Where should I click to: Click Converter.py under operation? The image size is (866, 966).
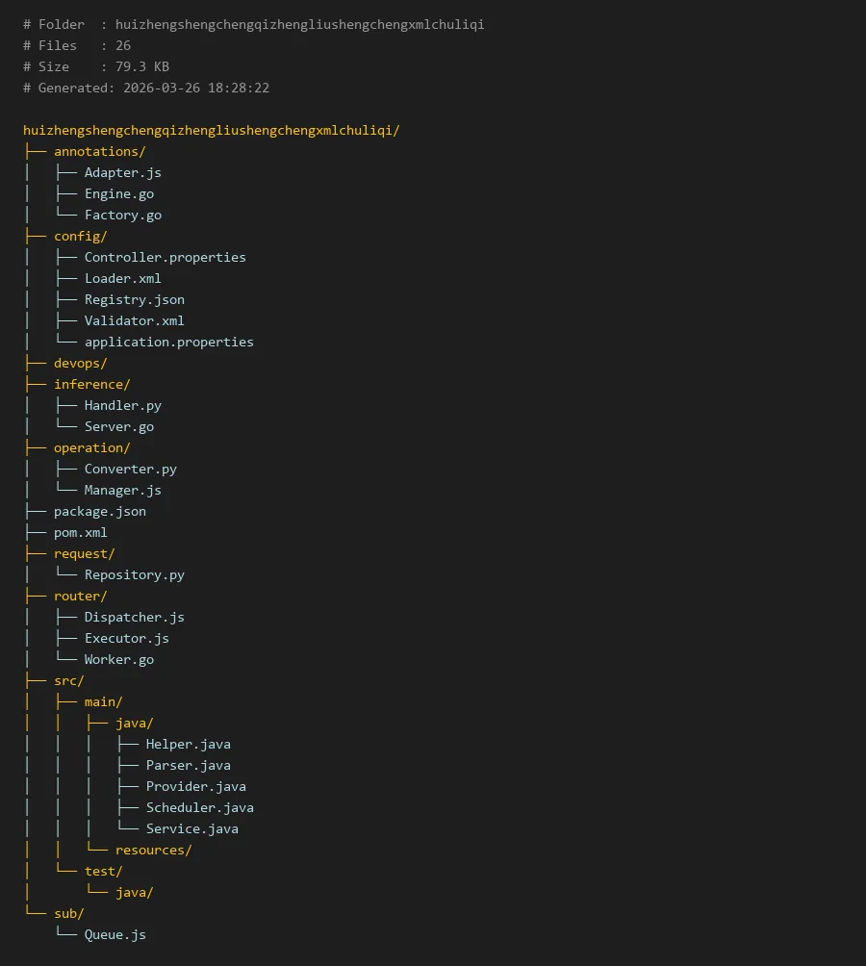tap(130, 469)
